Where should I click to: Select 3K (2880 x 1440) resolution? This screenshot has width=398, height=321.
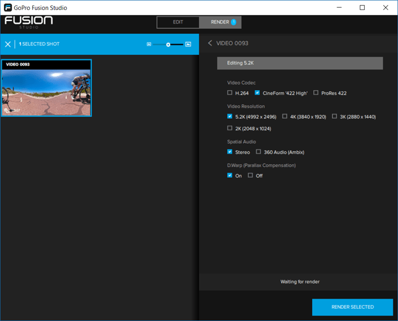point(334,116)
